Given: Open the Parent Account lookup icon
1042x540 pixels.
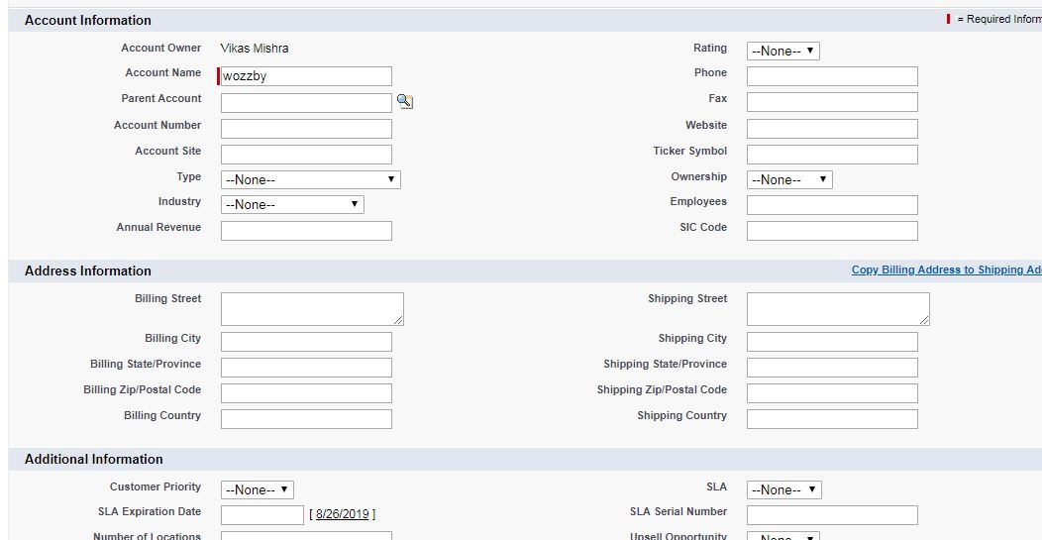Looking at the screenshot, I should [404, 101].
